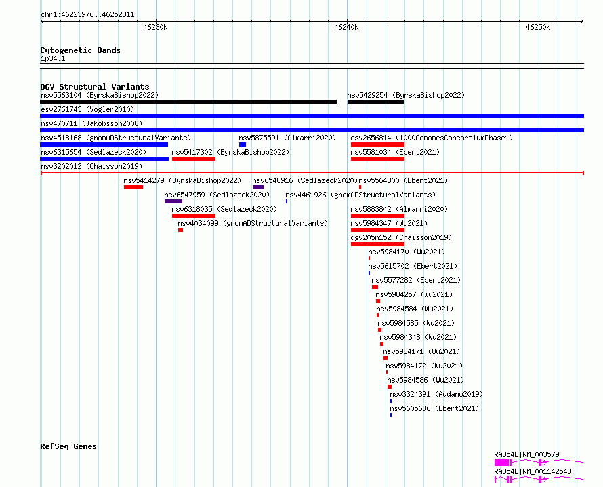Click the 46230k ruler tick label

pos(155,27)
